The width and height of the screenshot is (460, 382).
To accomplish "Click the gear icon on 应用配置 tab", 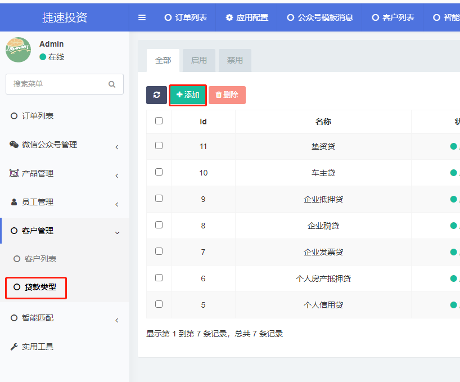I will (x=229, y=17).
